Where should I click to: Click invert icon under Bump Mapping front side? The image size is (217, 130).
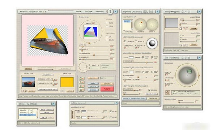pyautogui.click(x=181, y=29)
